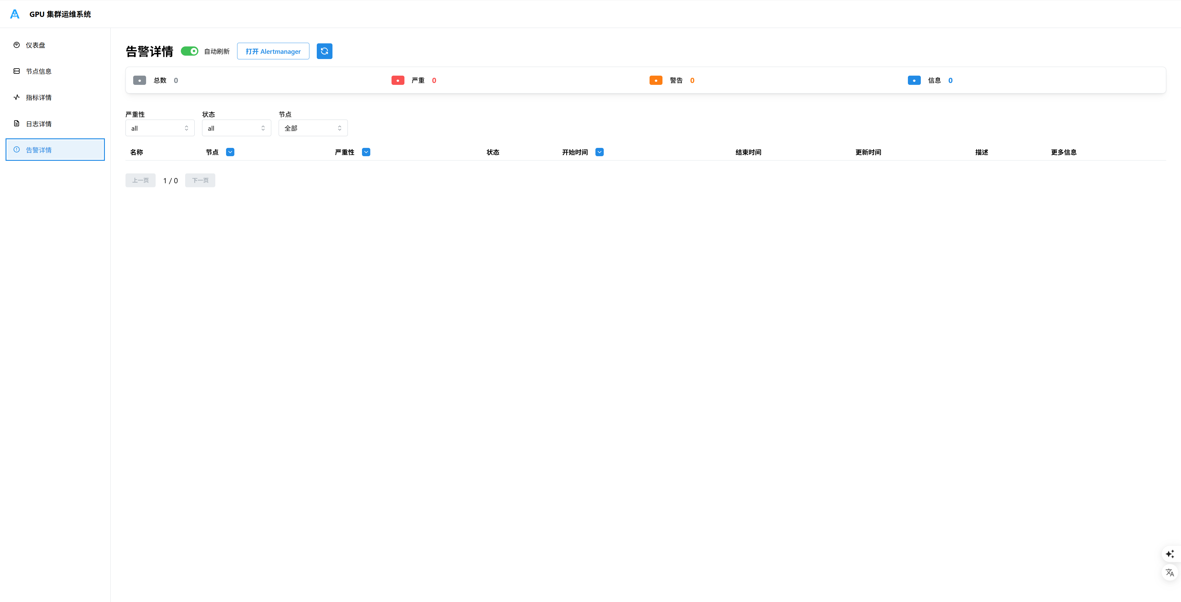The height and width of the screenshot is (602, 1181).
Task: Click the gray total count badge
Action: click(139, 80)
